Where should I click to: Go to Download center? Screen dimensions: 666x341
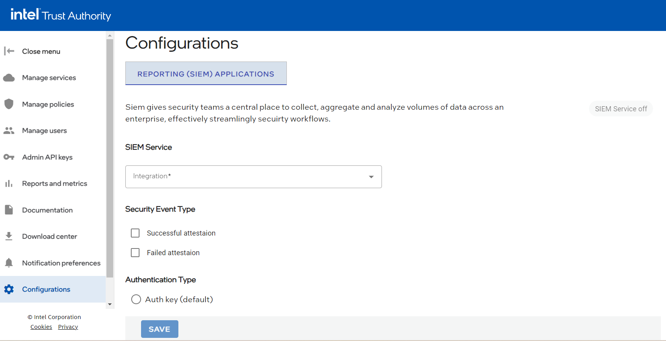[53, 236]
